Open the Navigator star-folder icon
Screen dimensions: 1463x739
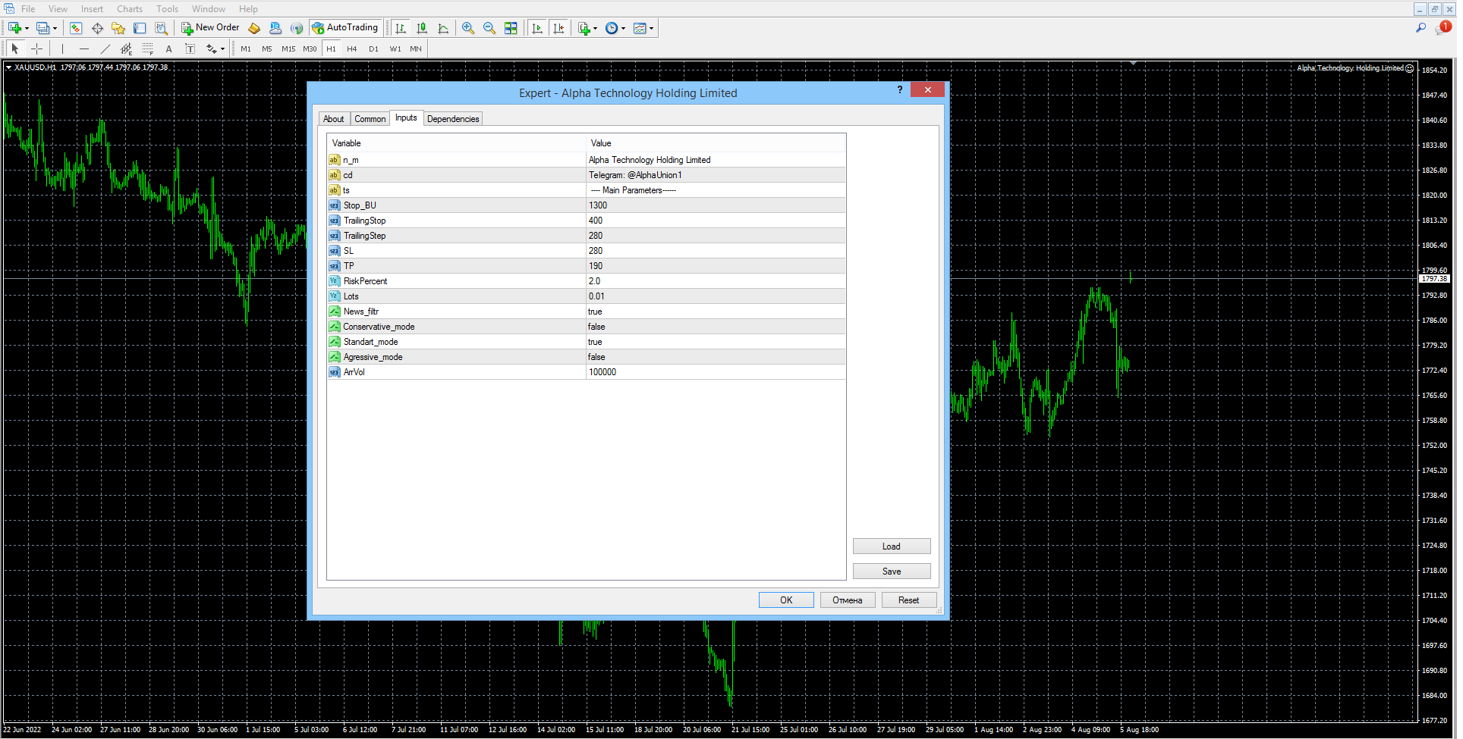pos(118,28)
